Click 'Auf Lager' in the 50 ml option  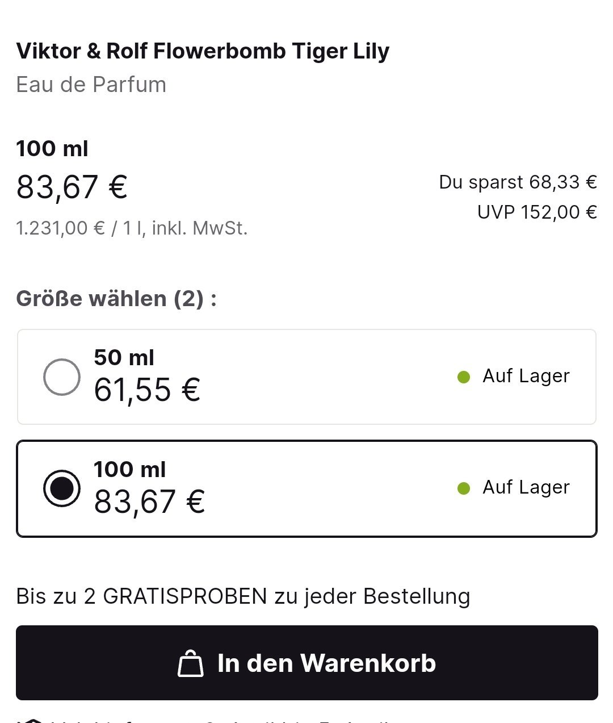(x=526, y=376)
